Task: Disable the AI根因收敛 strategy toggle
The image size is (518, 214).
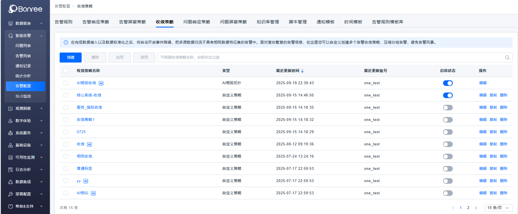Action: [448, 83]
